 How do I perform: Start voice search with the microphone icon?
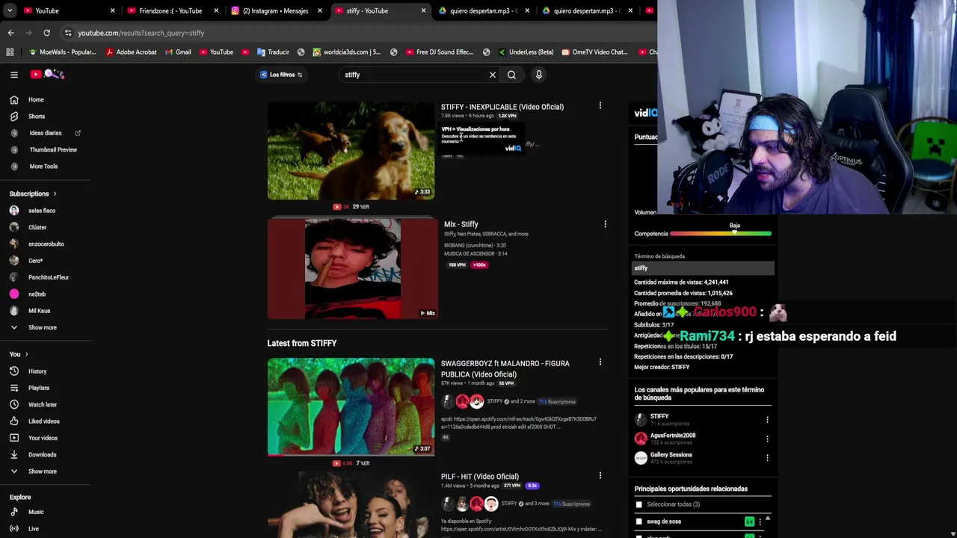[538, 75]
